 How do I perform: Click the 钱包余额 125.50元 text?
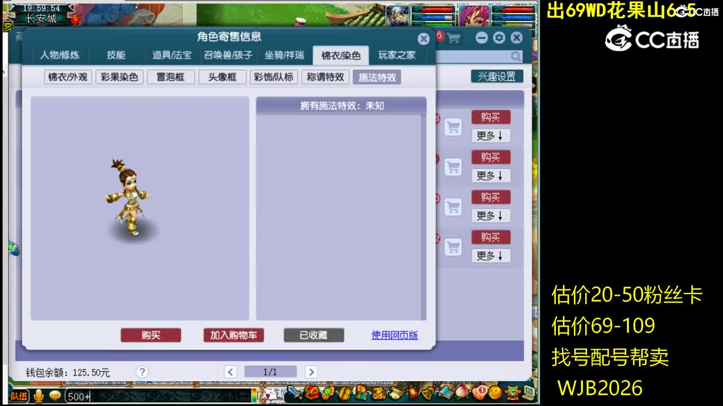[x=68, y=372]
